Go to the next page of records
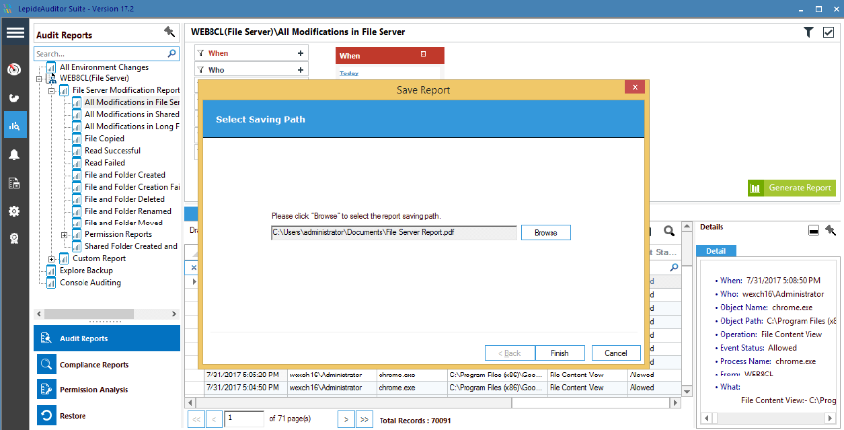 coord(346,419)
